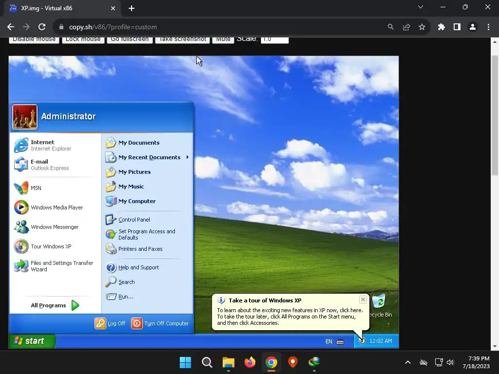Open Chrome profile avatar
This screenshot has height=374, width=499.
click(473, 27)
